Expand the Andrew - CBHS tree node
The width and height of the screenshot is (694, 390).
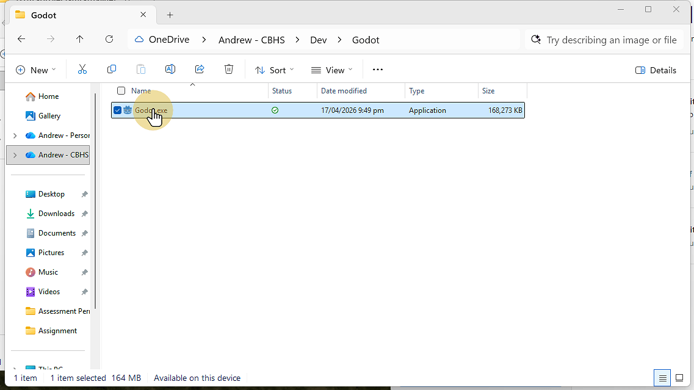coord(15,155)
